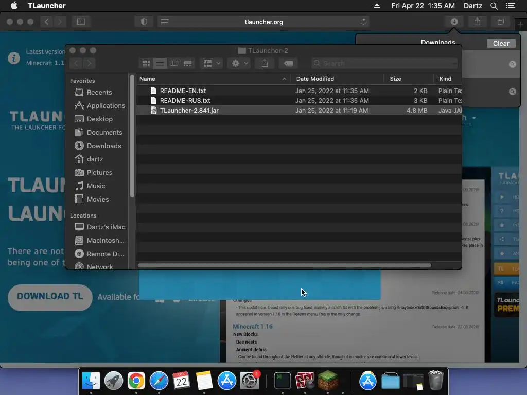Screen dimensions: 527x395
Task: Open the Apple menu
Action: [x=14, y=6]
